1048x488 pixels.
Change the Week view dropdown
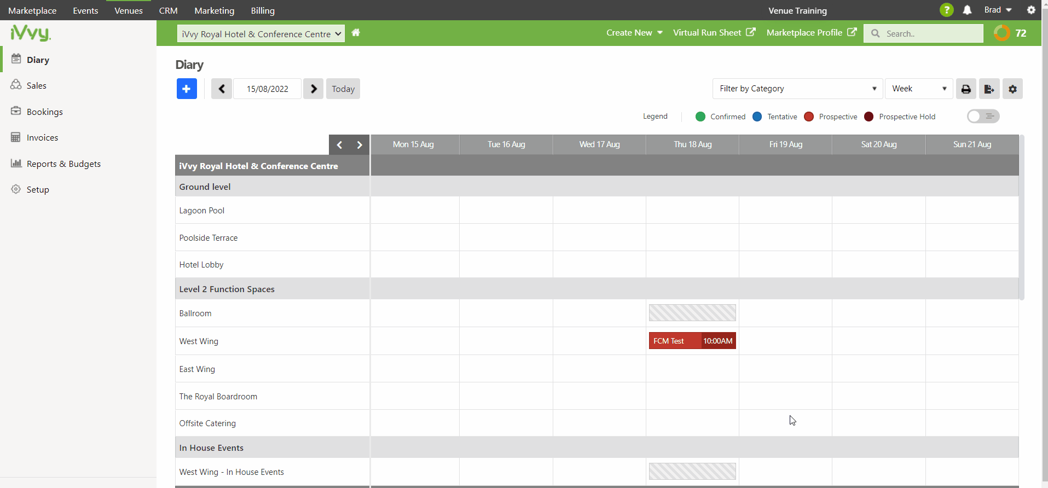(x=919, y=89)
